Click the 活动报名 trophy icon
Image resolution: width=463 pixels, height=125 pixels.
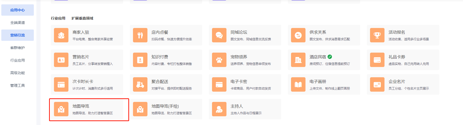[x=377, y=35]
